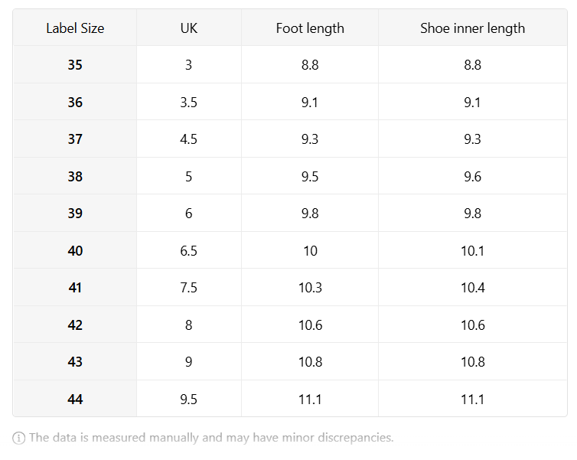
Task: Click the info icon beside the disclaimer
Action: [x=19, y=438]
